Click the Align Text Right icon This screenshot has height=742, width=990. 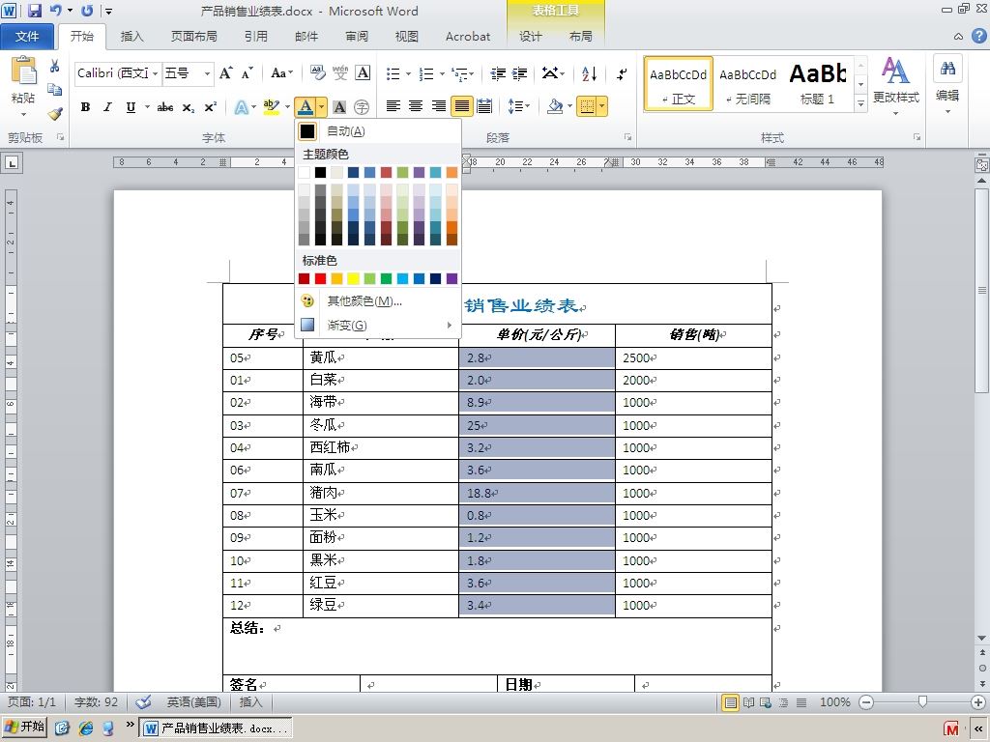click(x=438, y=106)
